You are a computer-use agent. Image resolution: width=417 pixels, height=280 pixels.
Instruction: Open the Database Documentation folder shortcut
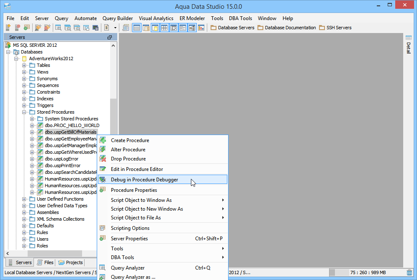click(287, 28)
